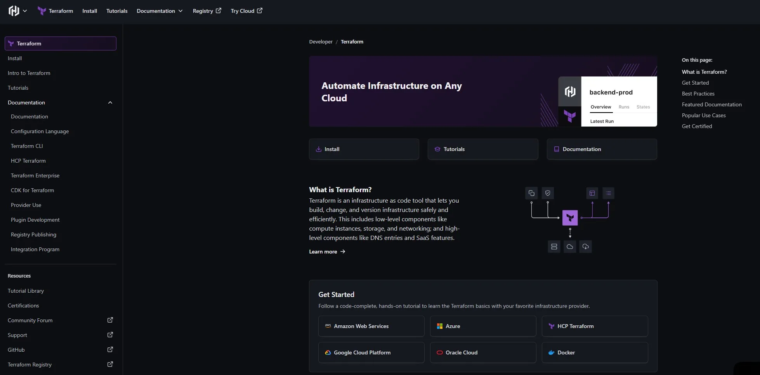Open Tutorial Library under Resources
Viewport: 760px width, 375px height.
(x=26, y=291)
